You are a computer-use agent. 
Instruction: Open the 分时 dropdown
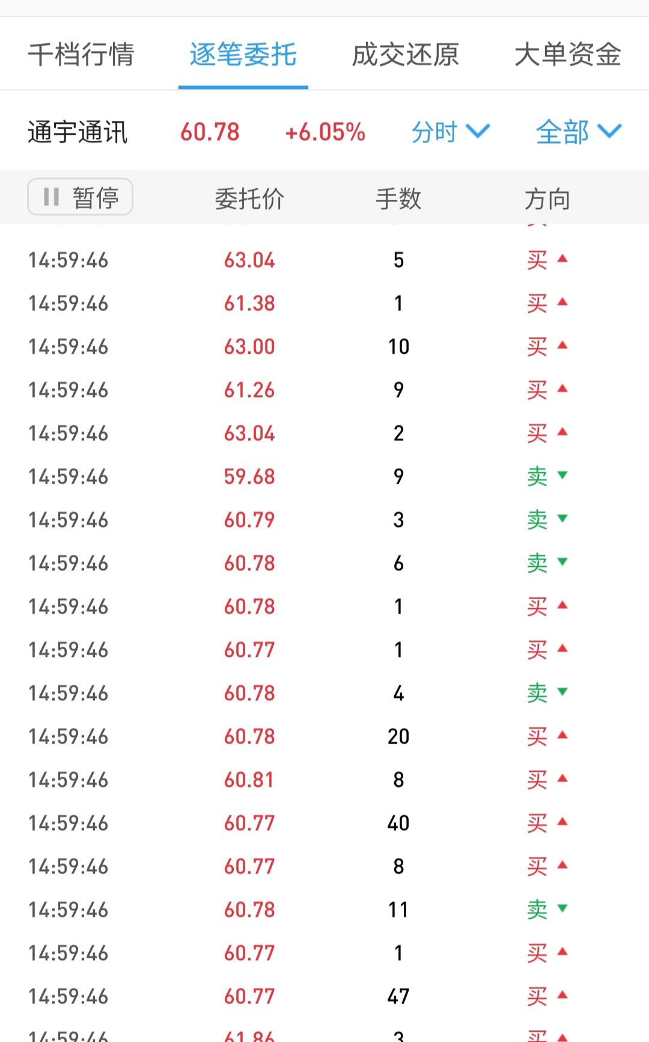point(450,132)
